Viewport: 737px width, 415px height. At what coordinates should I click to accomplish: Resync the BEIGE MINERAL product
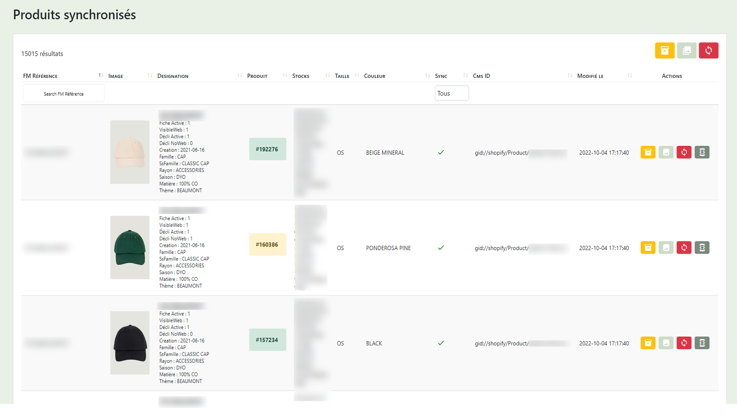pos(684,152)
